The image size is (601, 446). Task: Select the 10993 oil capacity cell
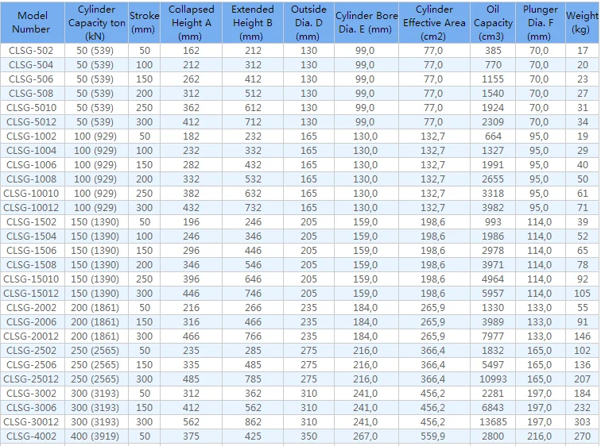tap(493, 379)
